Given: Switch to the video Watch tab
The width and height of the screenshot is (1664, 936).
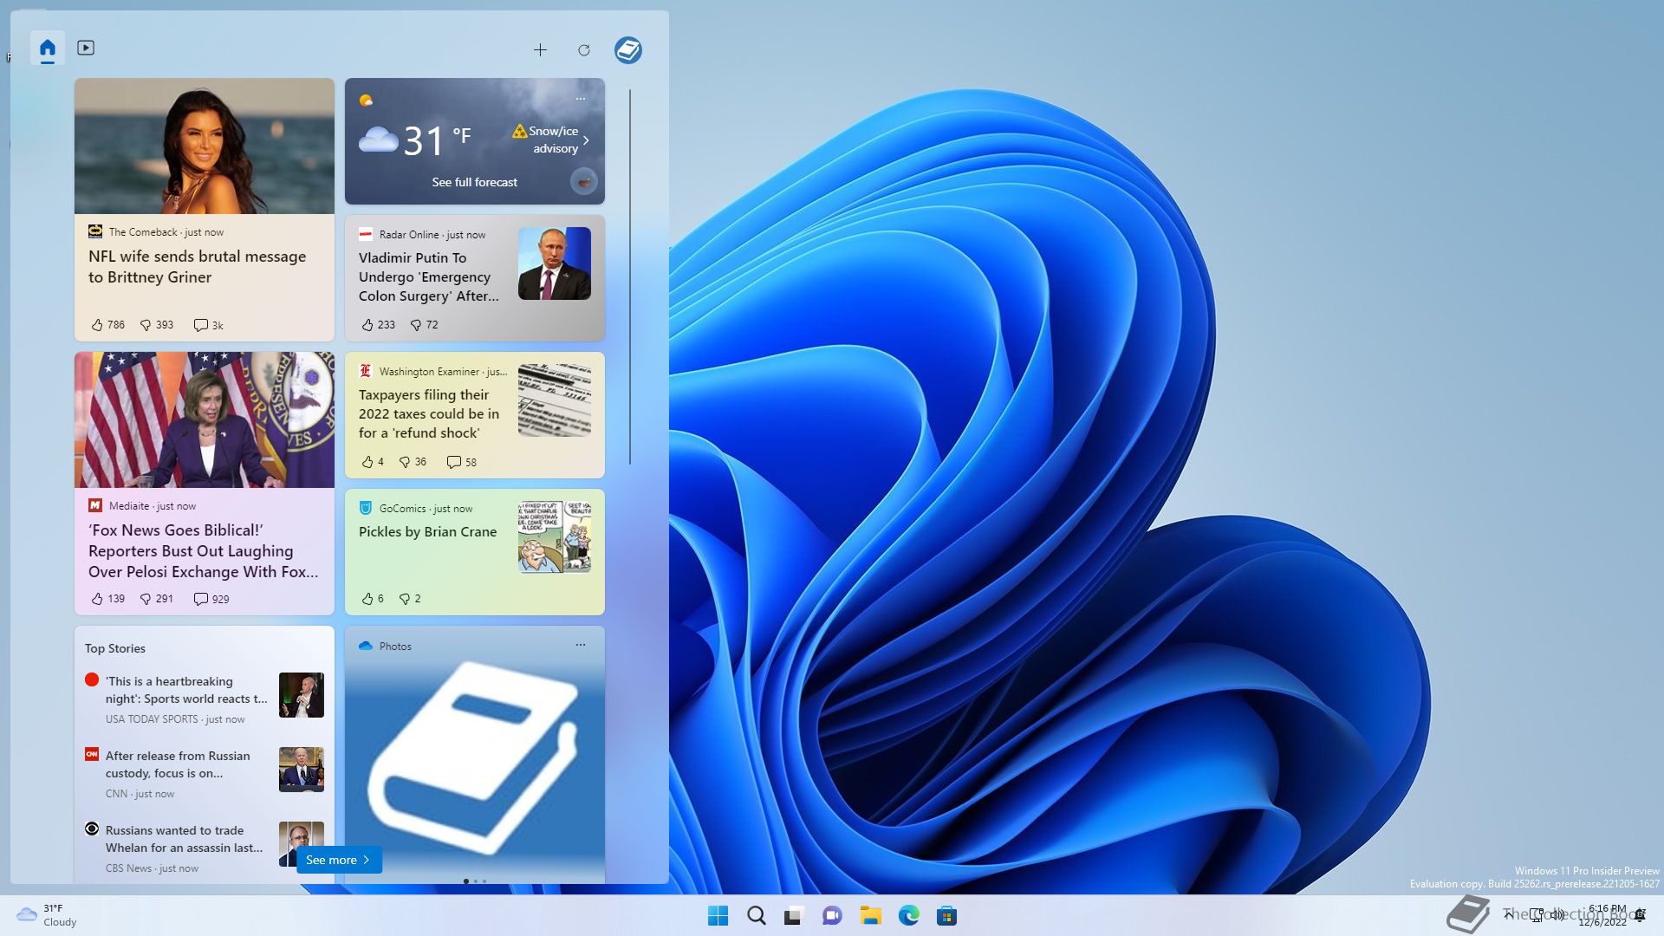Looking at the screenshot, I should tap(86, 49).
